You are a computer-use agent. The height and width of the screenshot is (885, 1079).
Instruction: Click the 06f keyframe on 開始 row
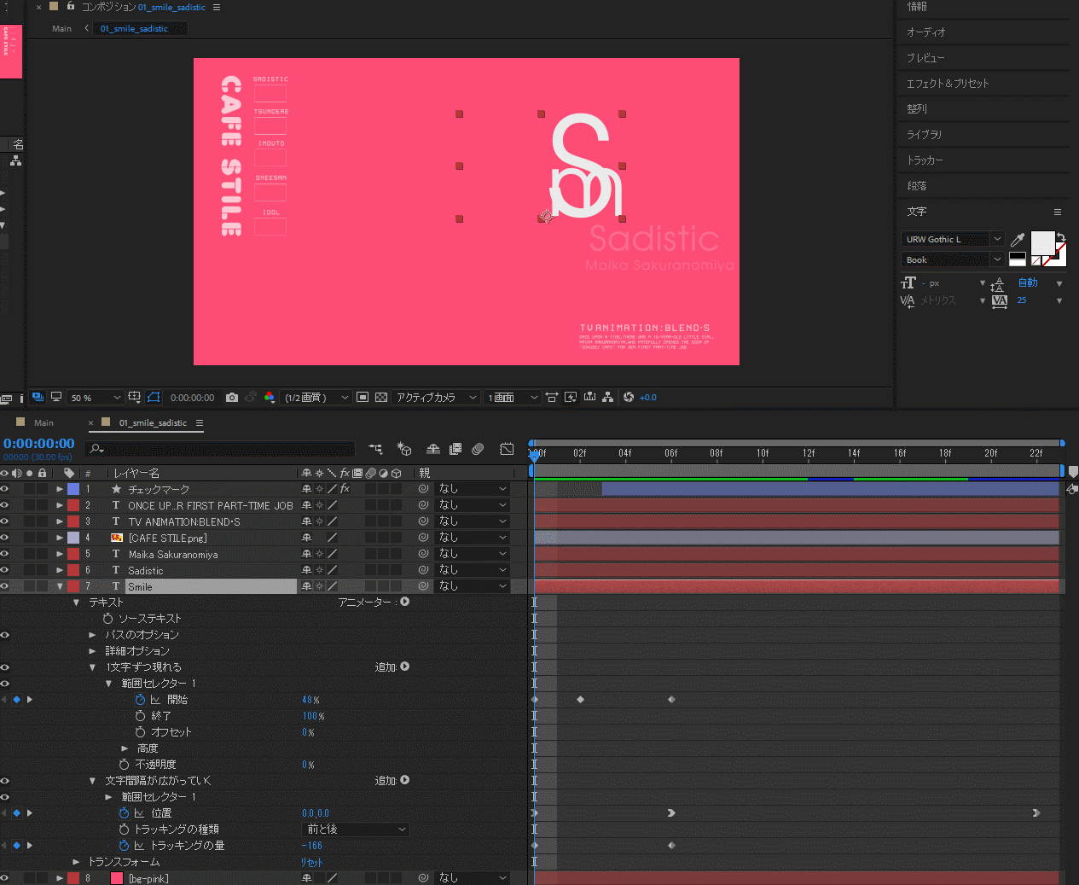pyautogui.click(x=671, y=700)
